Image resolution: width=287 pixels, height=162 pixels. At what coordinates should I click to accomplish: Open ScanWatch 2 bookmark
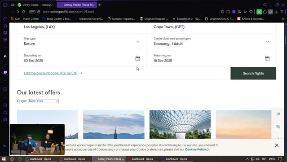click(187, 19)
